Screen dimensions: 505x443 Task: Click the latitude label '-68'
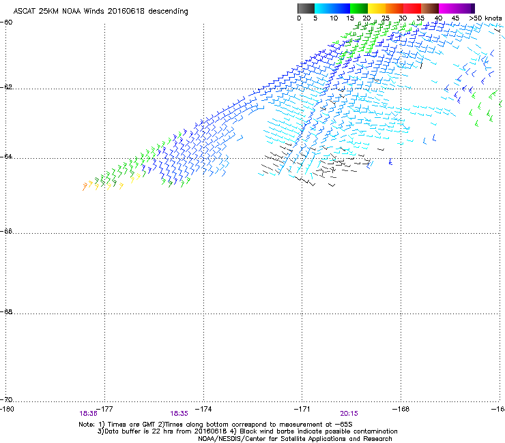[x=6, y=311]
